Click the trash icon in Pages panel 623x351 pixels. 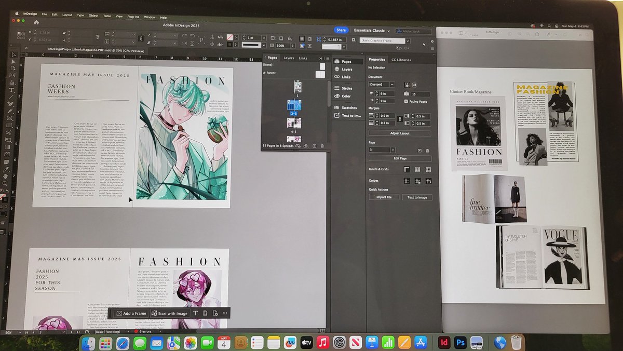click(x=322, y=146)
